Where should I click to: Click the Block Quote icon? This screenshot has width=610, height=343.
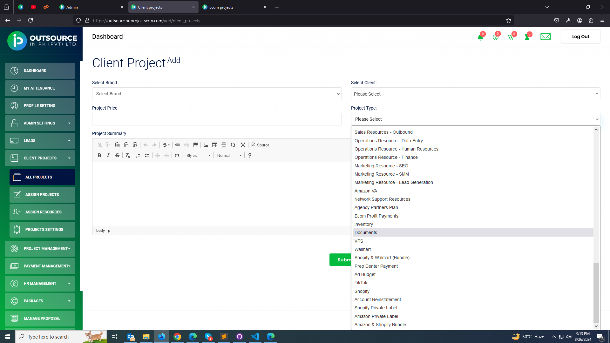(177, 155)
